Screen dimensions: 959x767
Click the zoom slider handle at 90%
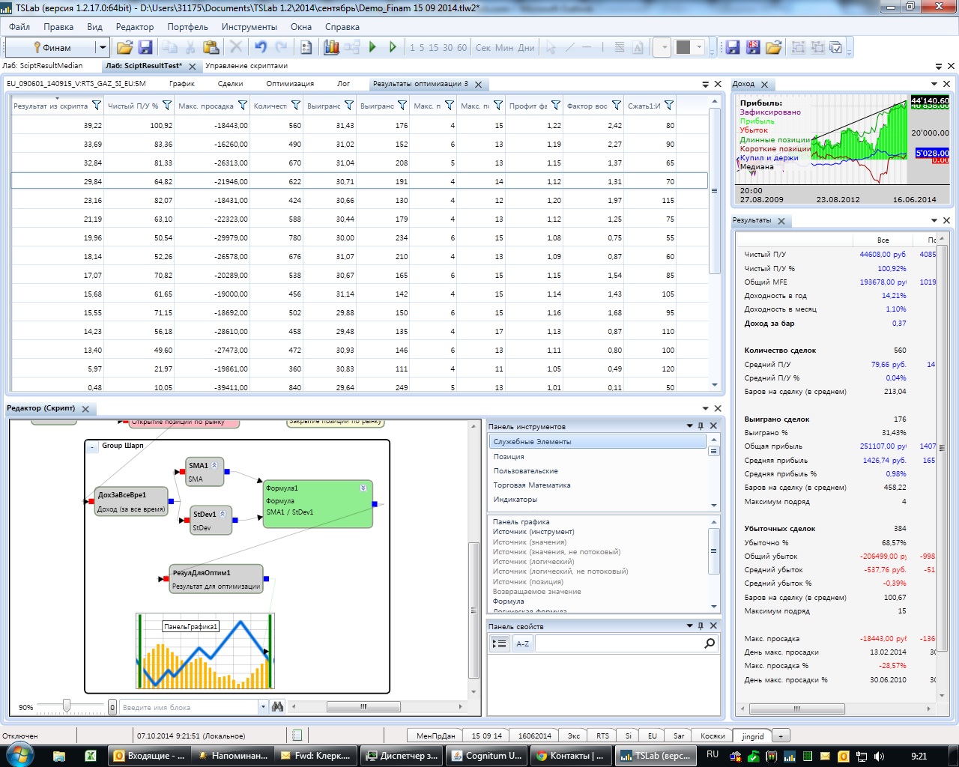click(x=67, y=706)
